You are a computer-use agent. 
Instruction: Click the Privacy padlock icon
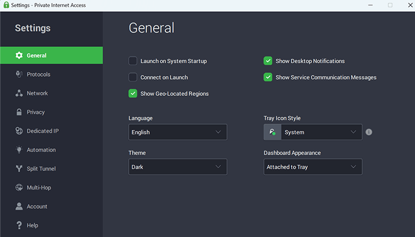pos(19,112)
